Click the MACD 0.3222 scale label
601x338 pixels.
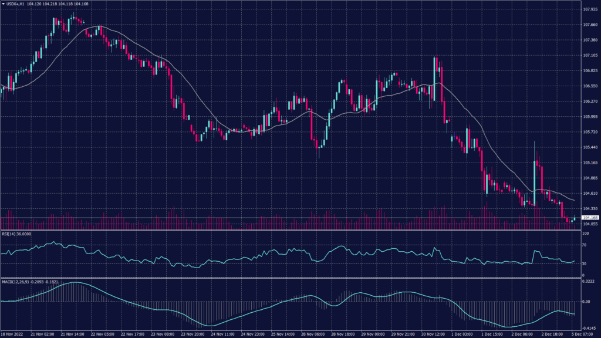click(x=589, y=282)
